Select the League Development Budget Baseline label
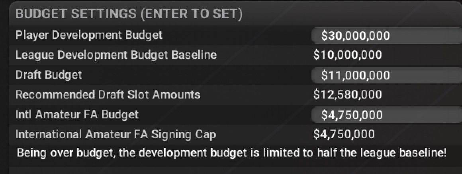Image resolution: width=462 pixels, height=174 pixels. coord(116,55)
